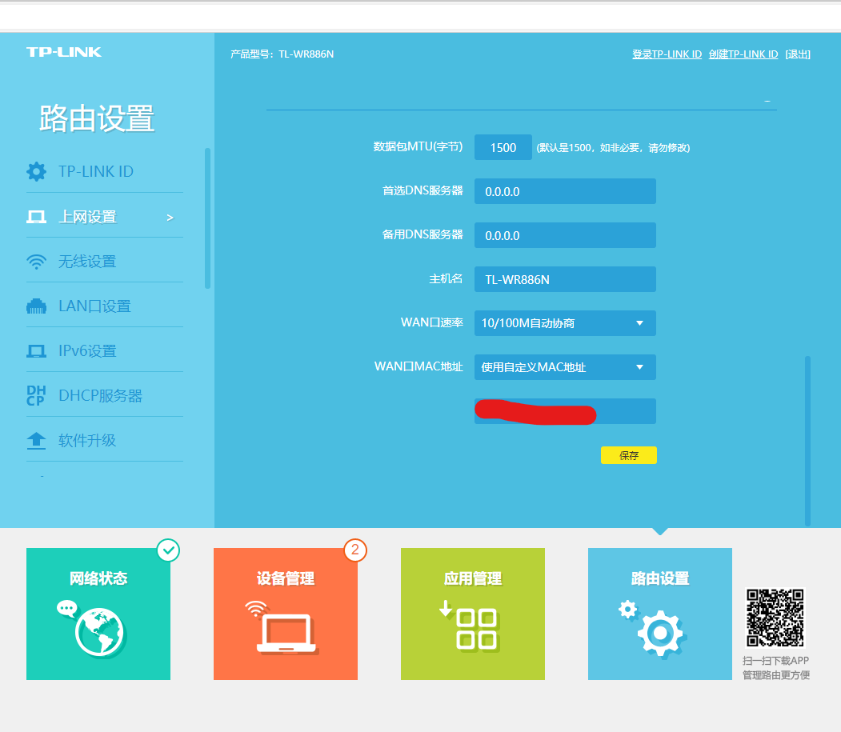Click the 登录TP-LINK ID link
This screenshot has height=732, width=841.
coord(667,54)
